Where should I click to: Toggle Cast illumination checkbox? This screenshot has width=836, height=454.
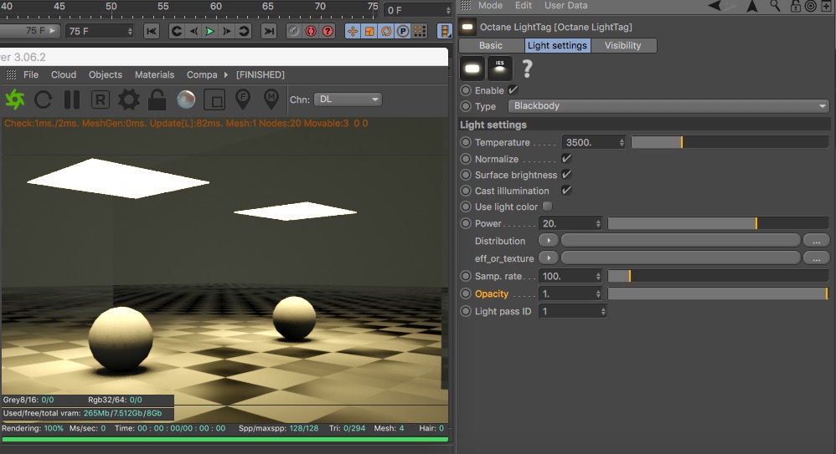click(x=566, y=190)
